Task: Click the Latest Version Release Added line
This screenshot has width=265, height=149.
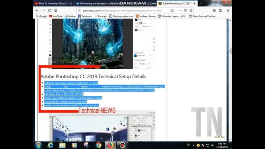Action: click(72, 106)
